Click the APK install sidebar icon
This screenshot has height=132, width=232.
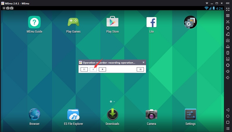tap(228, 40)
